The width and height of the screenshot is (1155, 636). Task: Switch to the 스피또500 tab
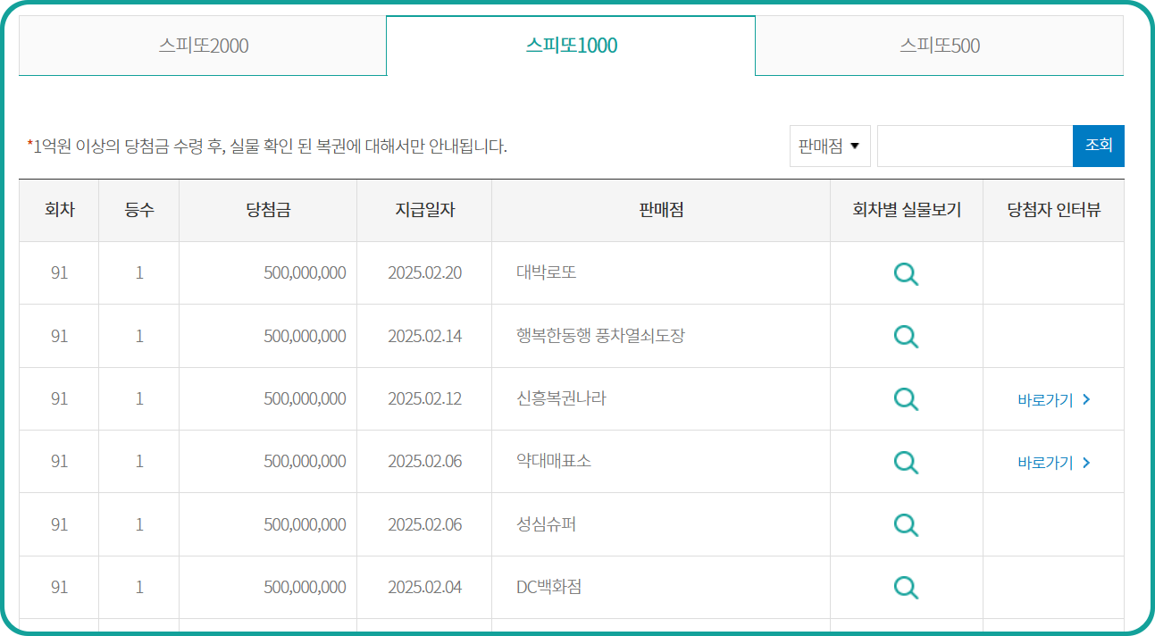pos(940,46)
